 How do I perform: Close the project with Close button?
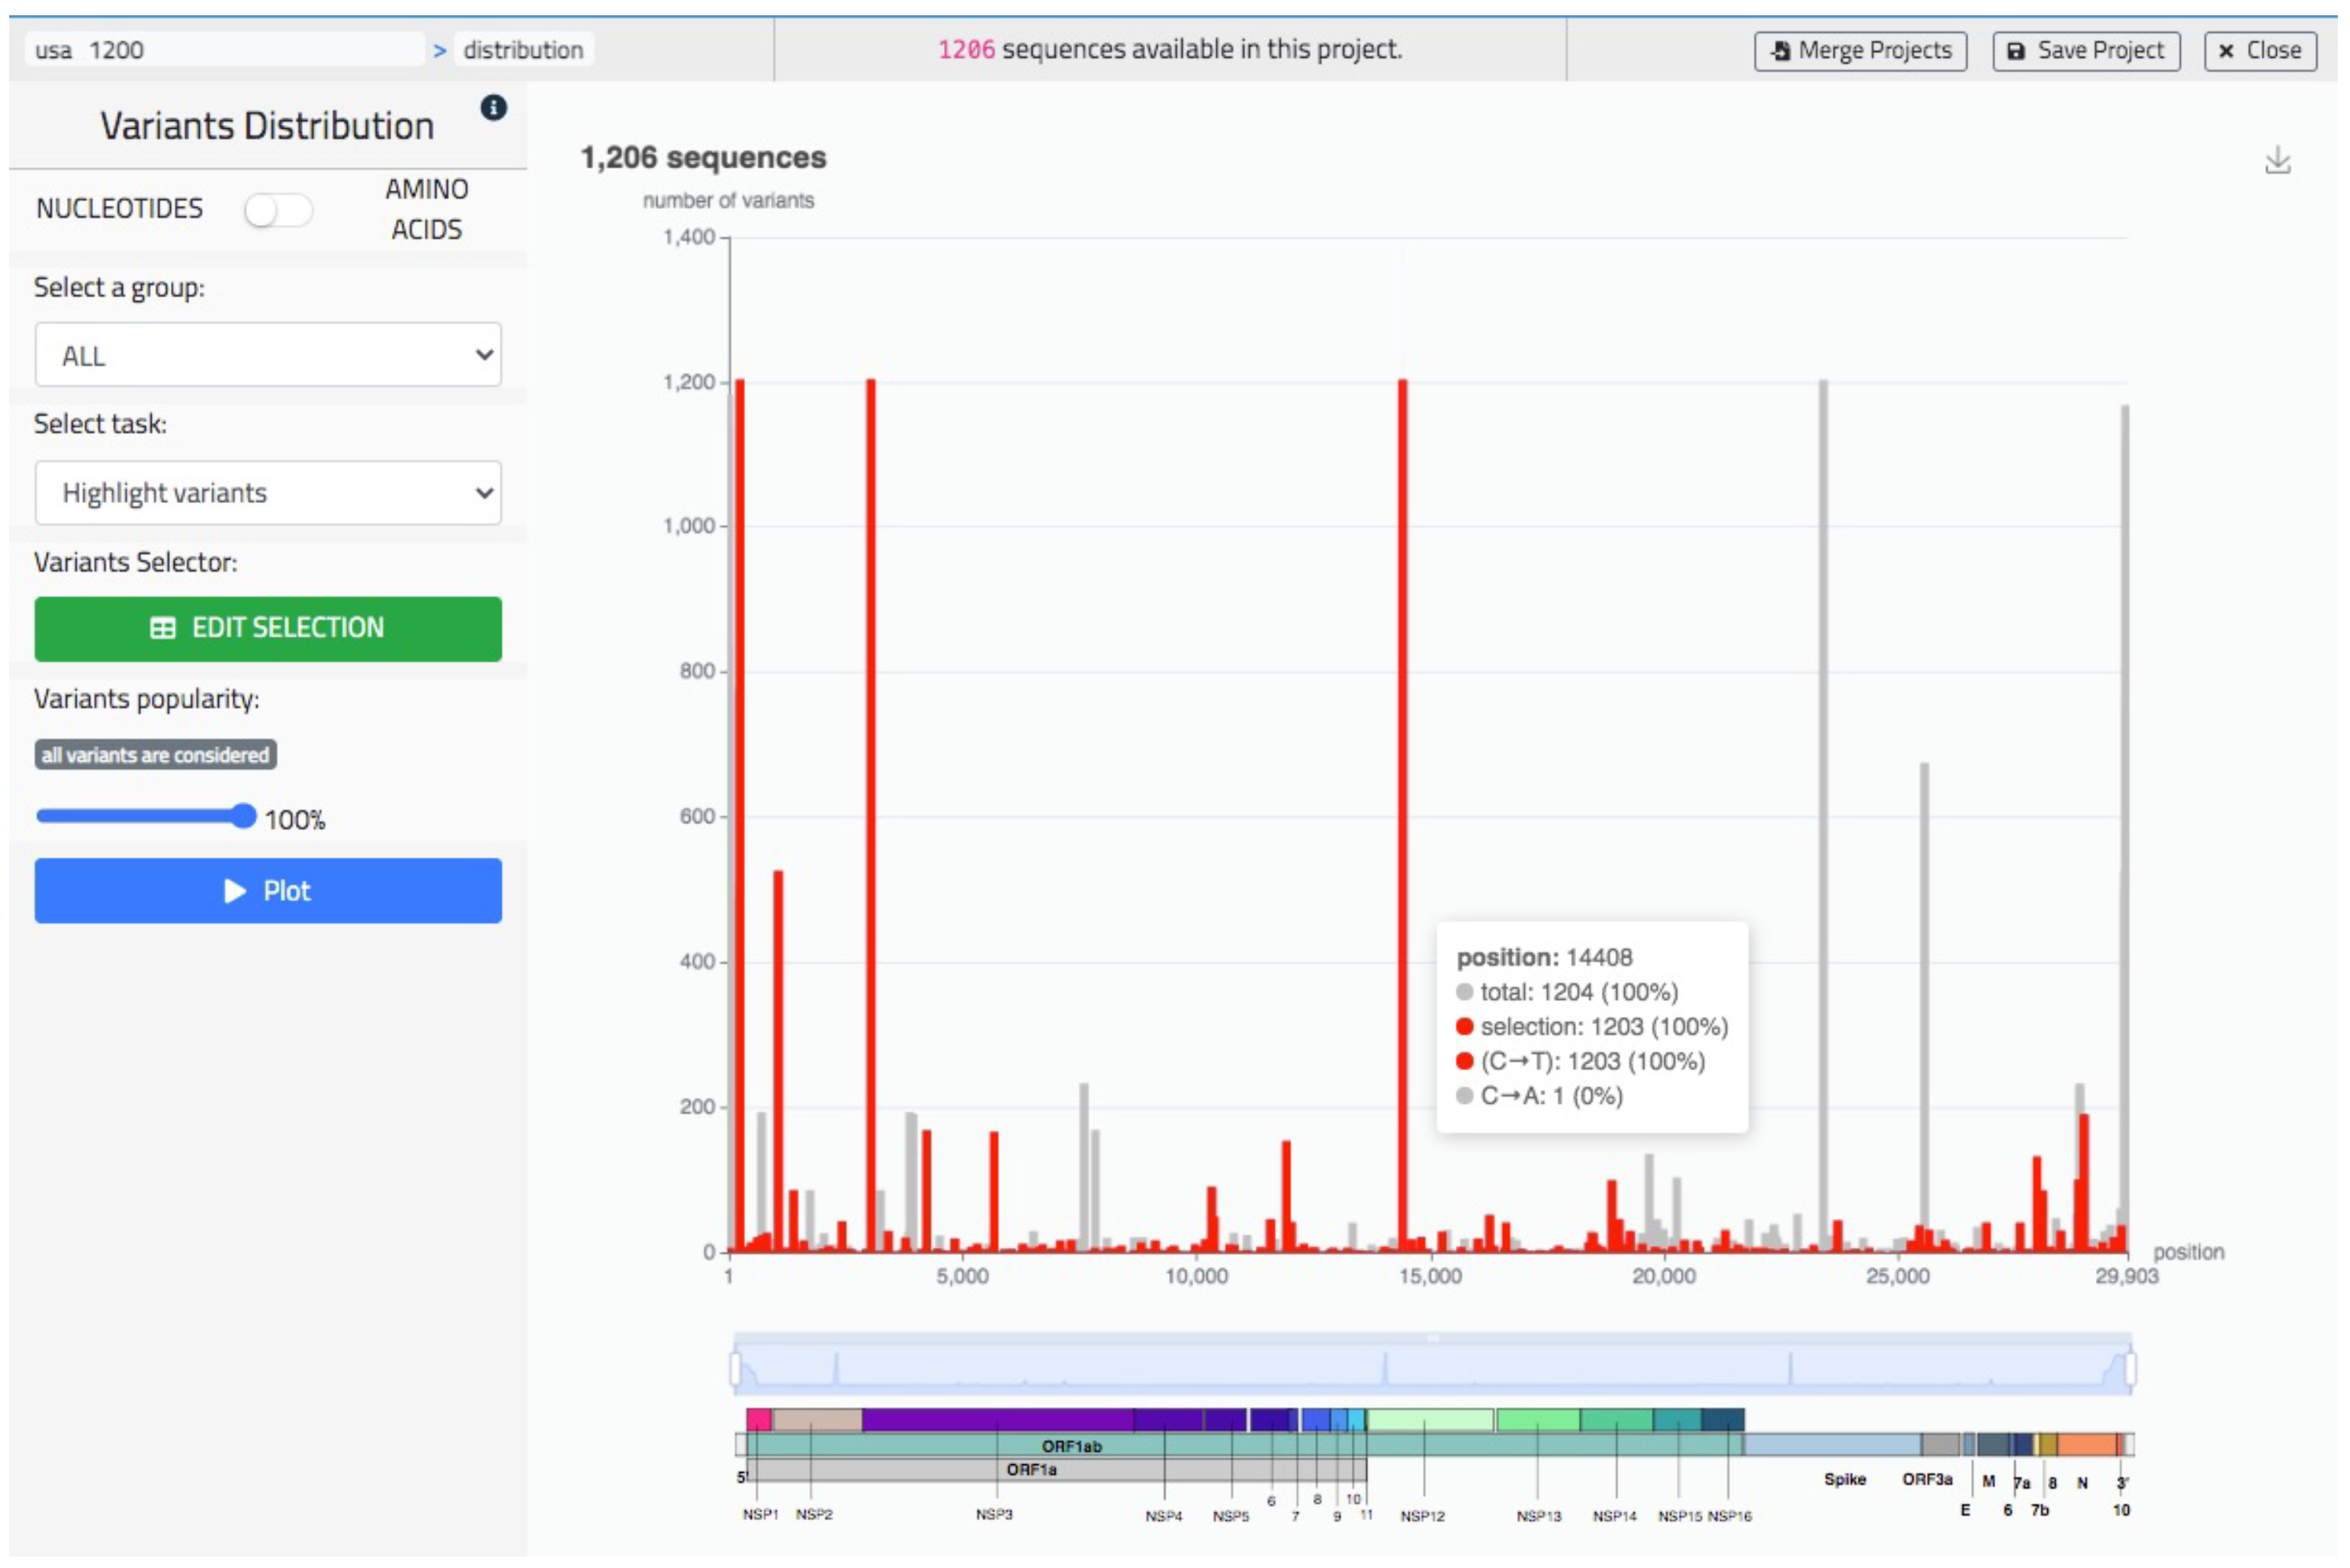[2259, 50]
